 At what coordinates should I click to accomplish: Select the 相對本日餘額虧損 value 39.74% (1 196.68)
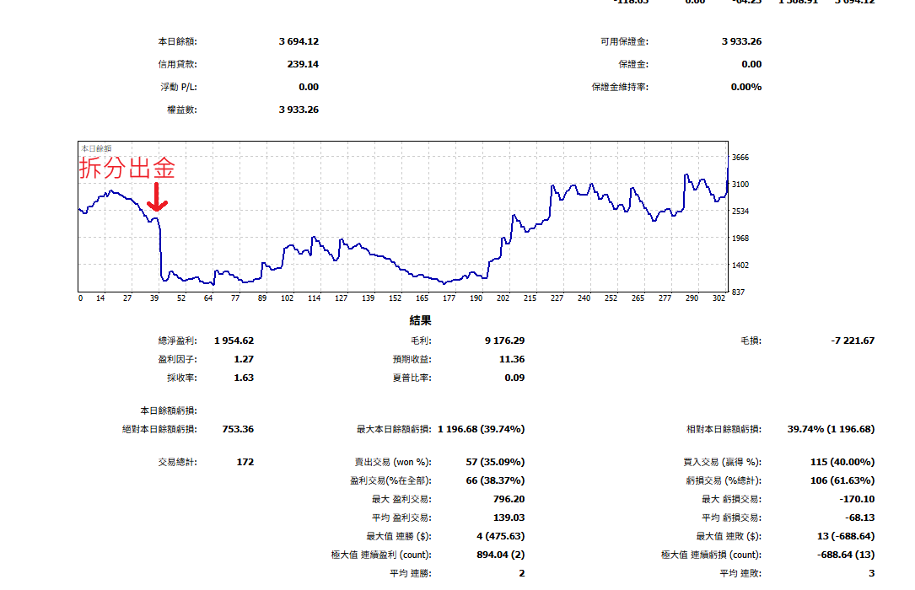tap(831, 429)
